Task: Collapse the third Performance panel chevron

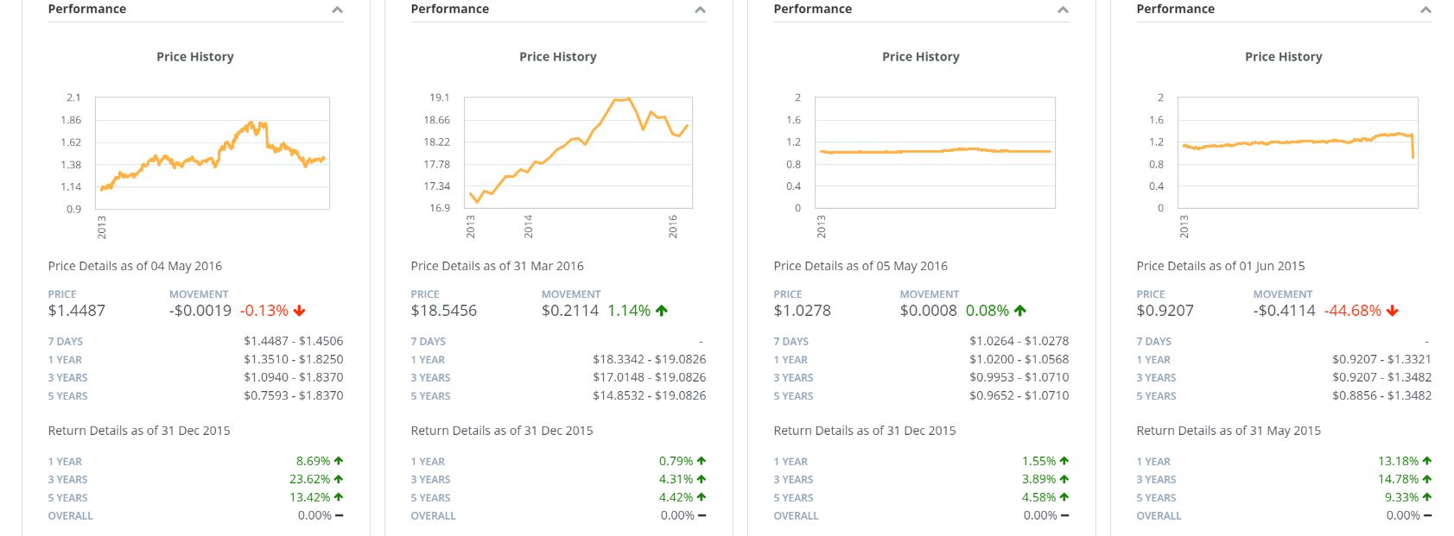Action: point(1063,10)
